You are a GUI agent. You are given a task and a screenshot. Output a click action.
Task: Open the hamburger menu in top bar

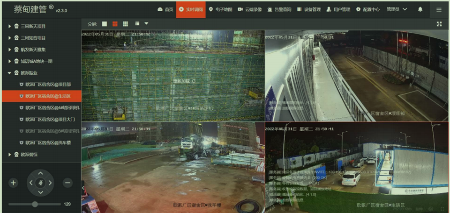click(439, 9)
